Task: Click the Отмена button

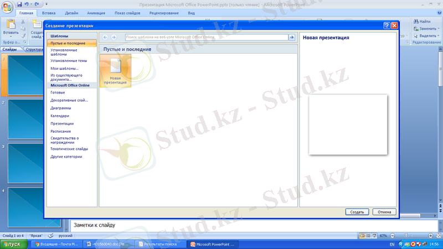Action: pyautogui.click(x=384, y=212)
